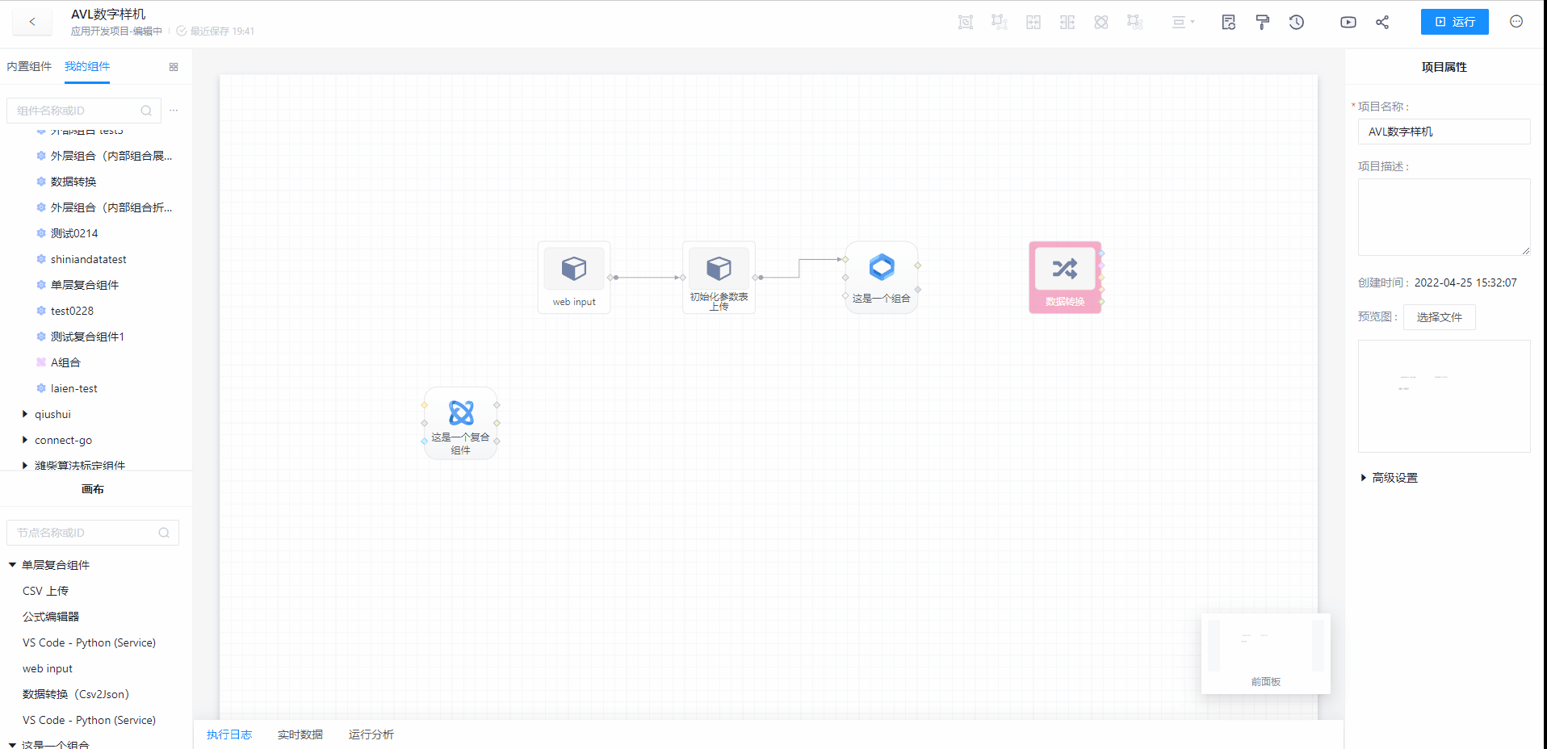Click 选择文件 button for preview image
The height and width of the screenshot is (749, 1547).
click(x=1439, y=317)
